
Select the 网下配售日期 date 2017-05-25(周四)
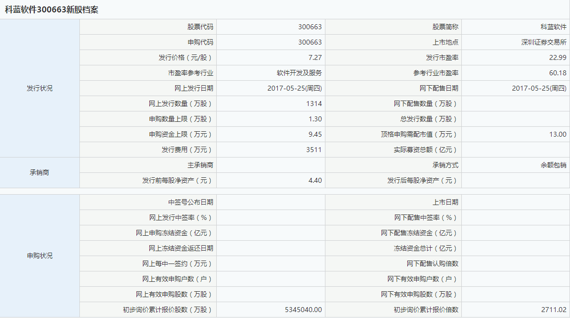539,88
